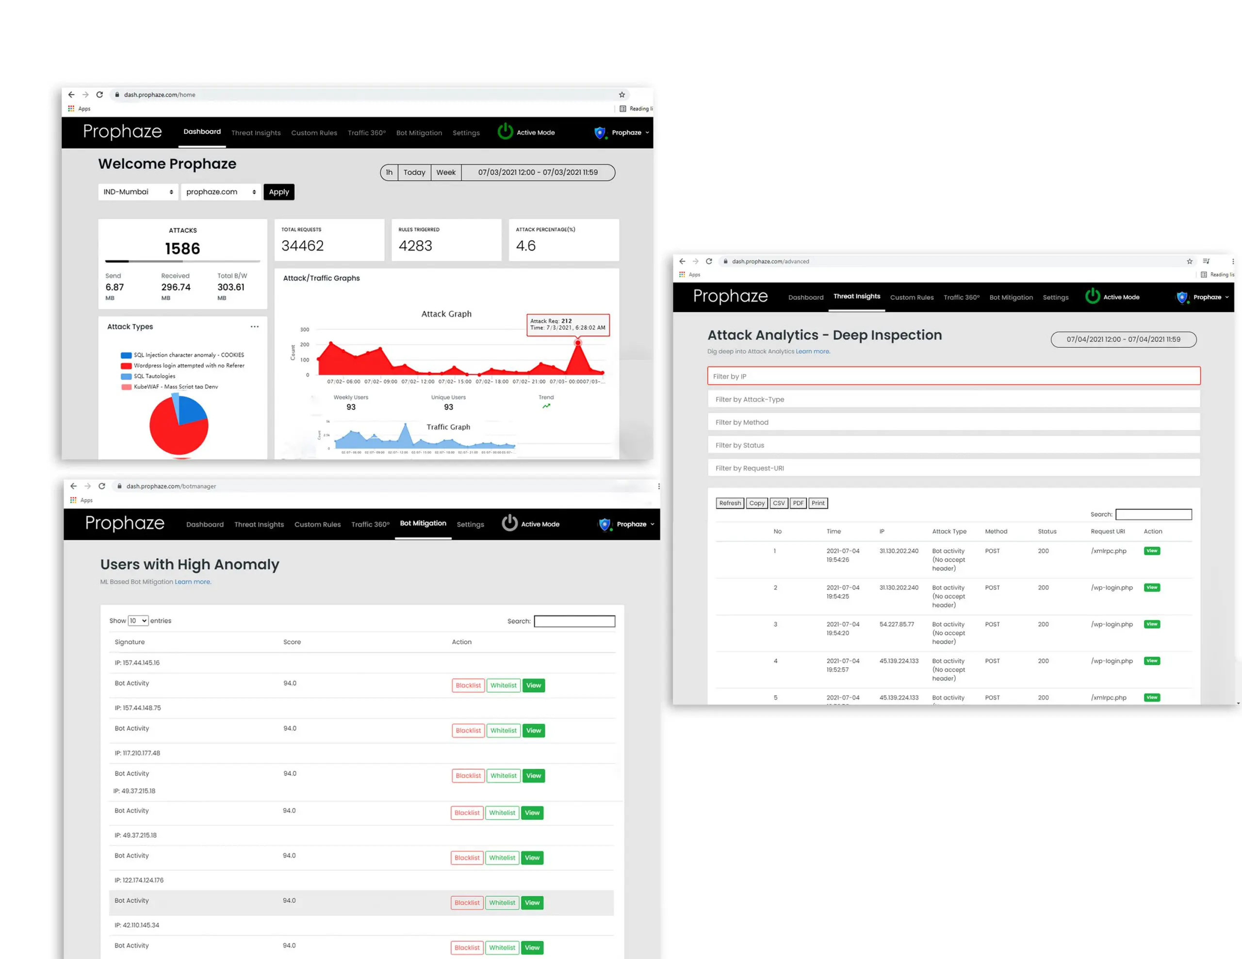Screen dimensions: 1242x959
Task: Click the upward trend icon under Trend
Action: [x=546, y=406]
